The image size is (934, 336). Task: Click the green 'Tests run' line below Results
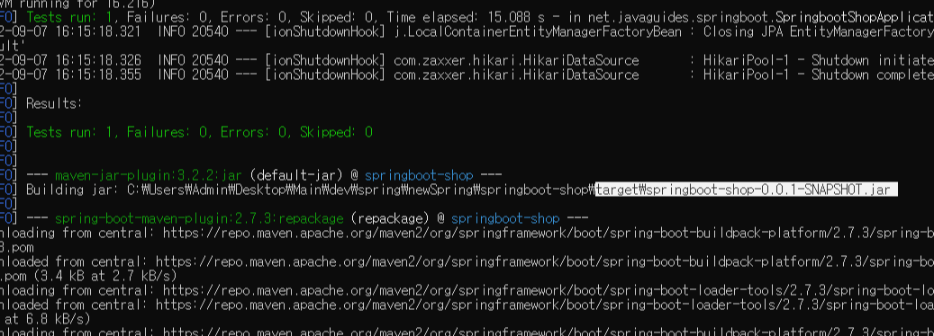(x=200, y=132)
